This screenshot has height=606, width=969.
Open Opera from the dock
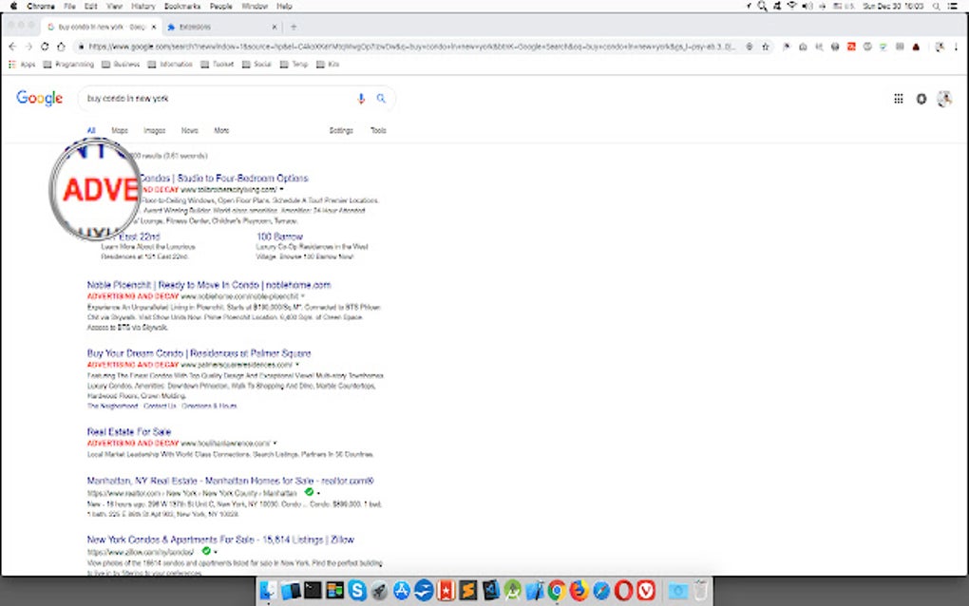623,591
